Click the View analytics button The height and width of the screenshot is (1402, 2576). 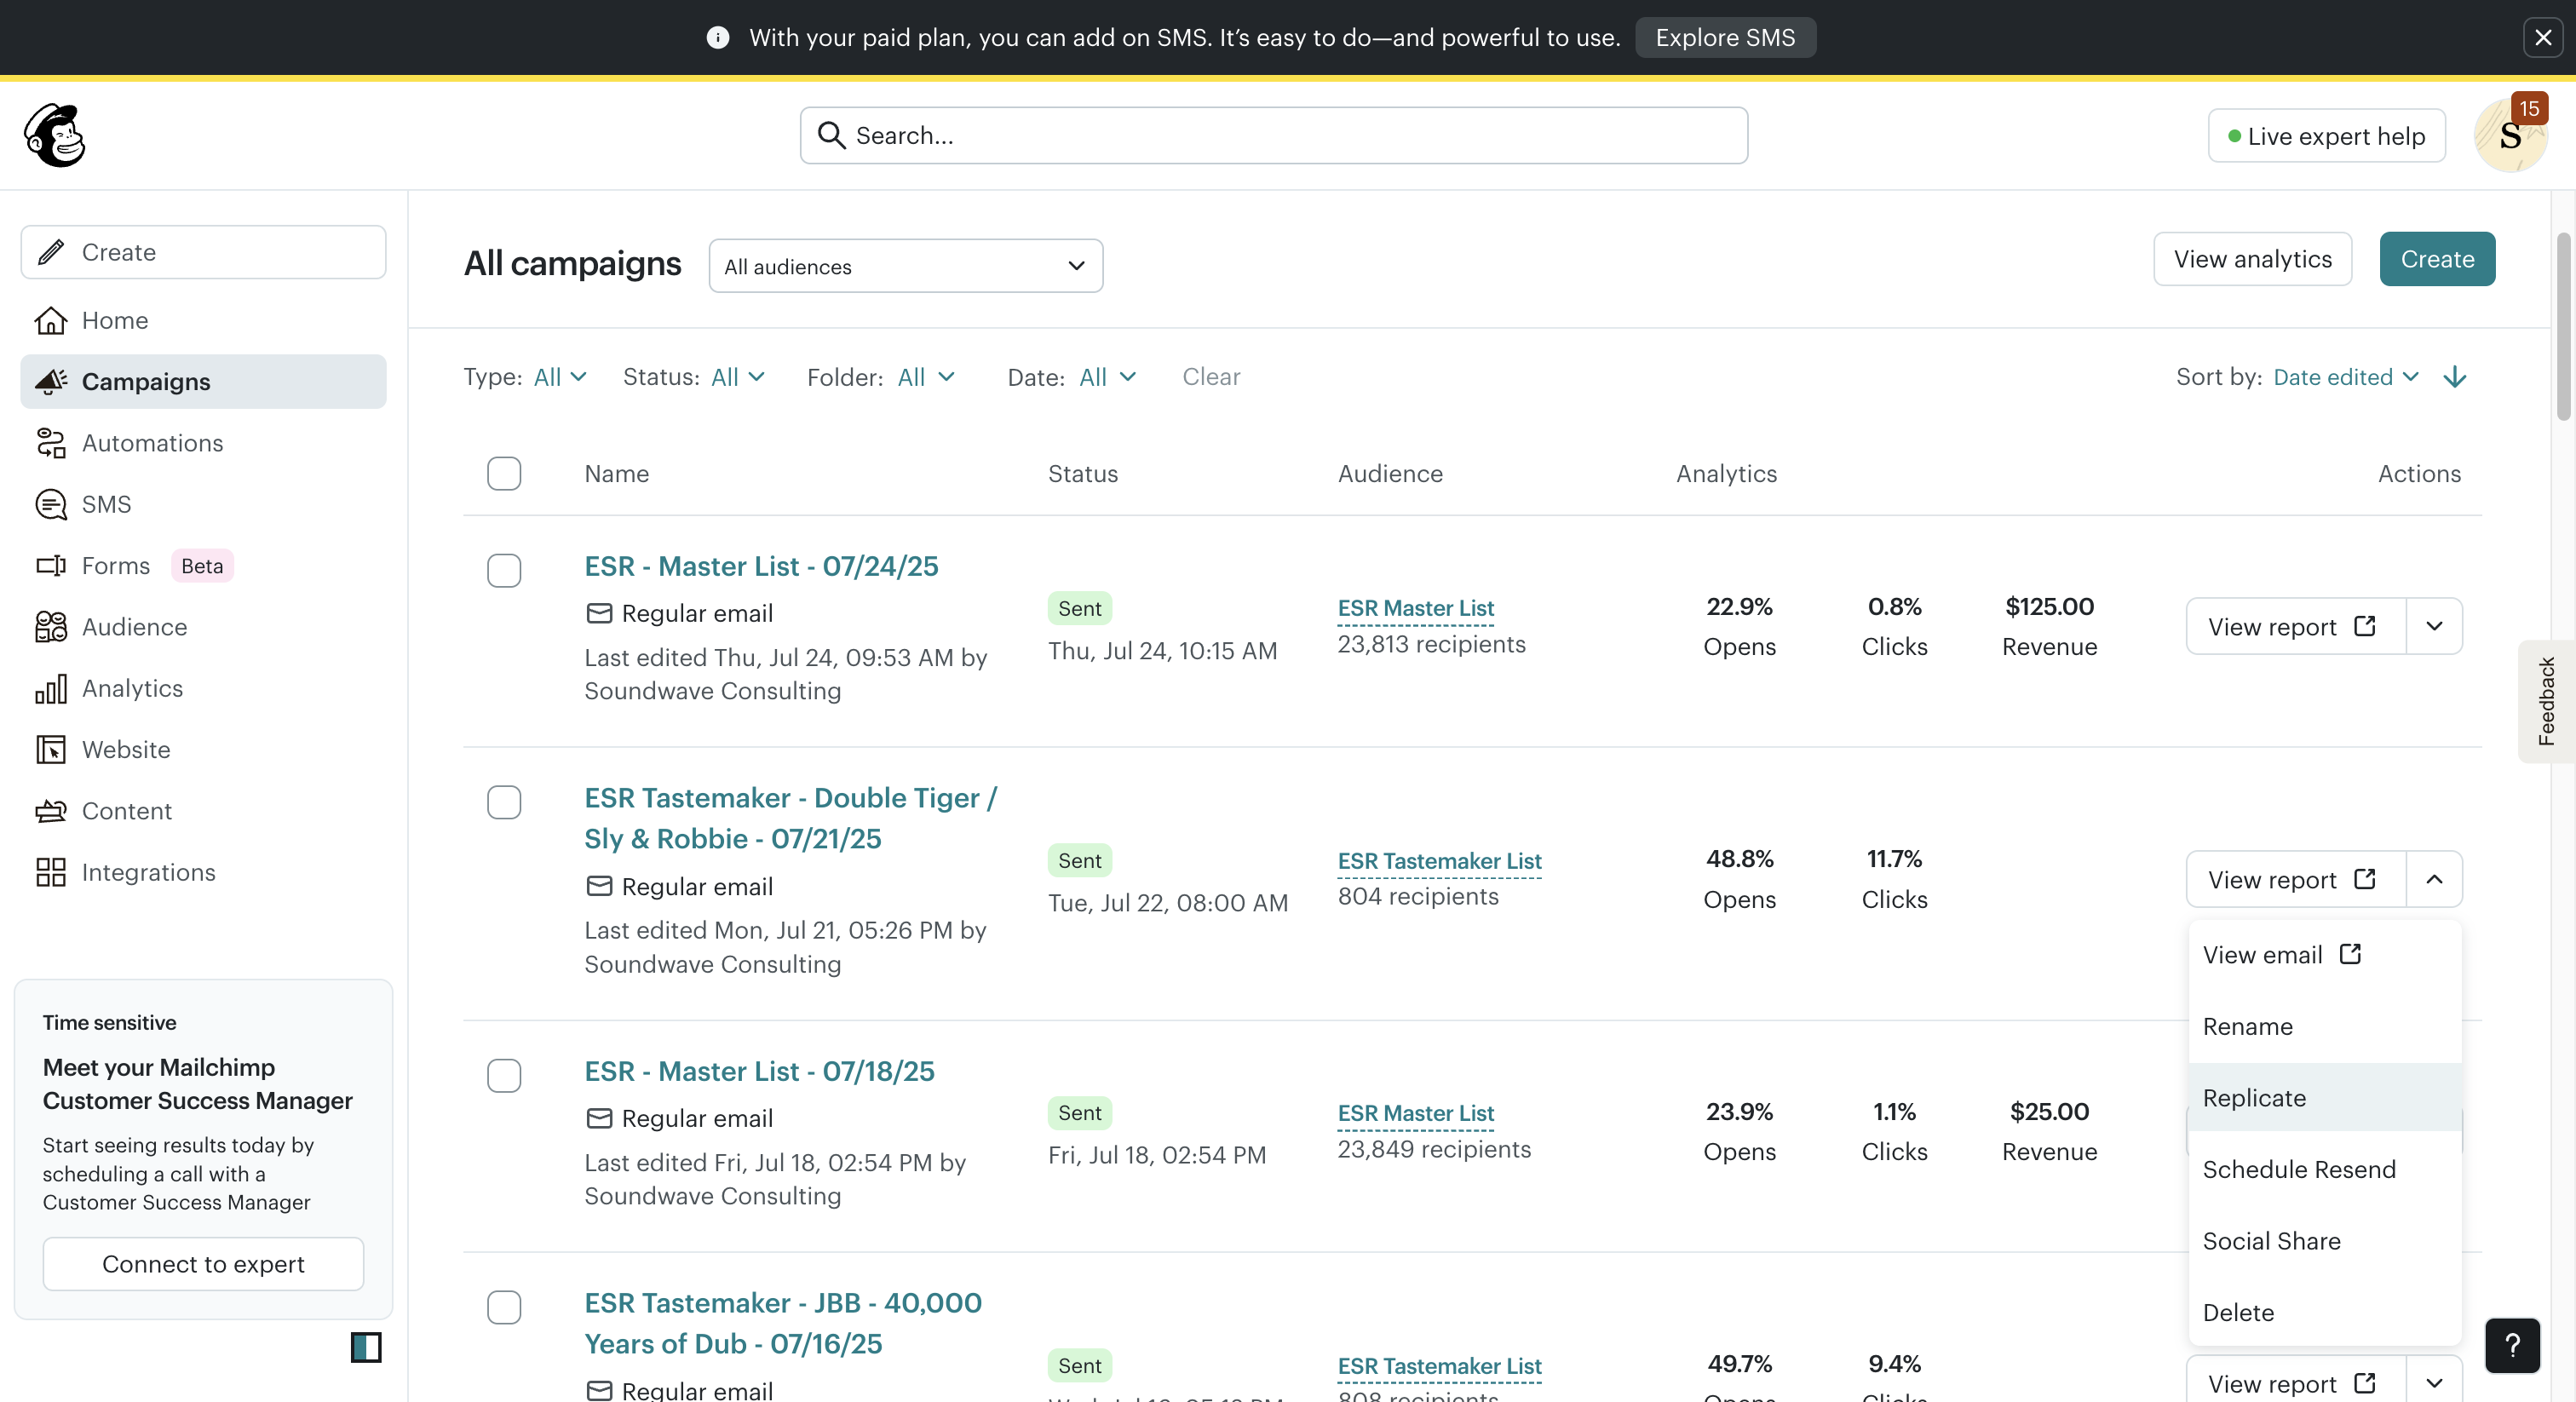pyautogui.click(x=2252, y=259)
